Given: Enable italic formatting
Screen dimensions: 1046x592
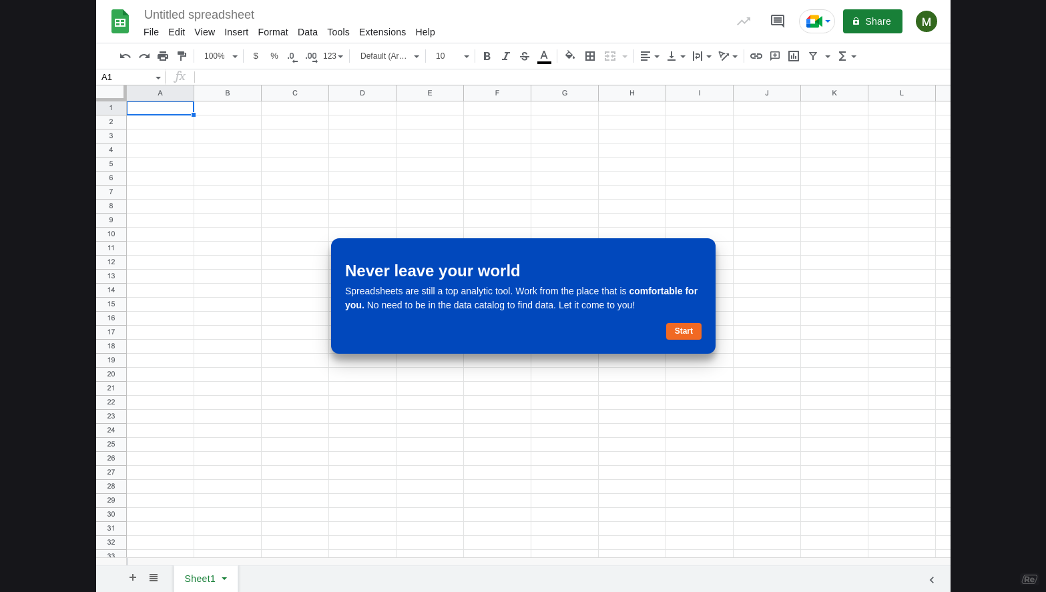Looking at the screenshot, I should [505, 56].
